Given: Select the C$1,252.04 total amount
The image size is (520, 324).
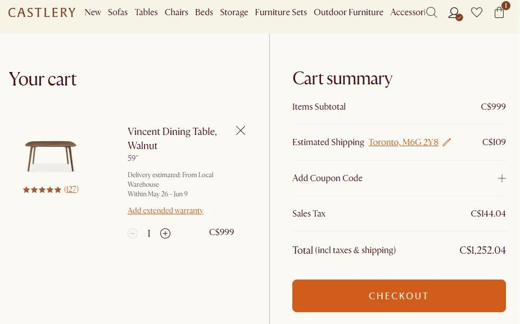Looking at the screenshot, I should click(x=482, y=250).
